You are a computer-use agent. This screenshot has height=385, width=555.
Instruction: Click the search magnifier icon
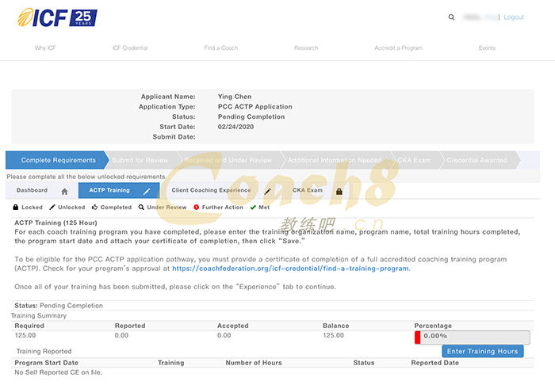pyautogui.click(x=452, y=17)
